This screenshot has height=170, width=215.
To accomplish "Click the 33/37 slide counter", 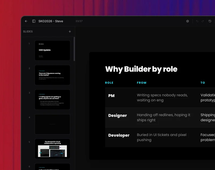I will click(x=79, y=21).
